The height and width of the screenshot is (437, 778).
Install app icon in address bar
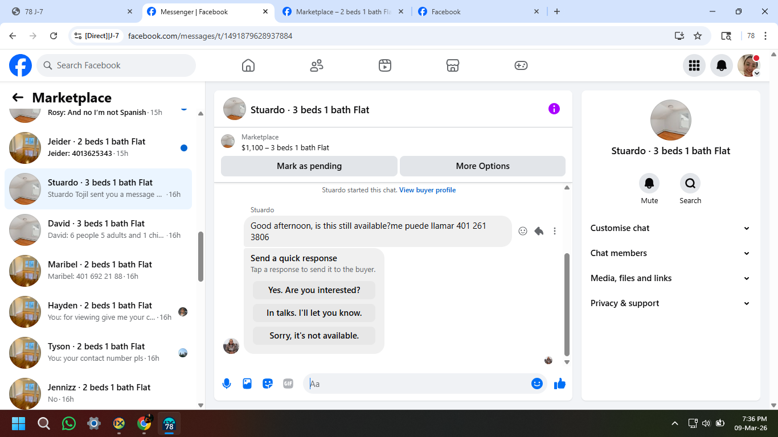pos(679,36)
